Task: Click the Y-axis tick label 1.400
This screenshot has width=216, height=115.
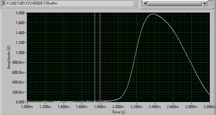Action: (x=20, y=33)
